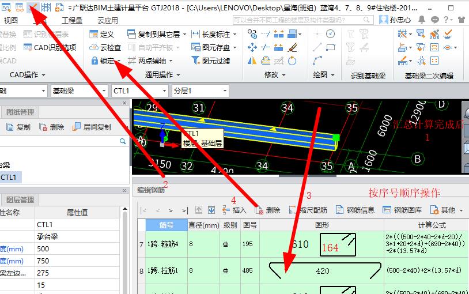
Task: Click 删除 in drawing management panel
Action: point(51,127)
